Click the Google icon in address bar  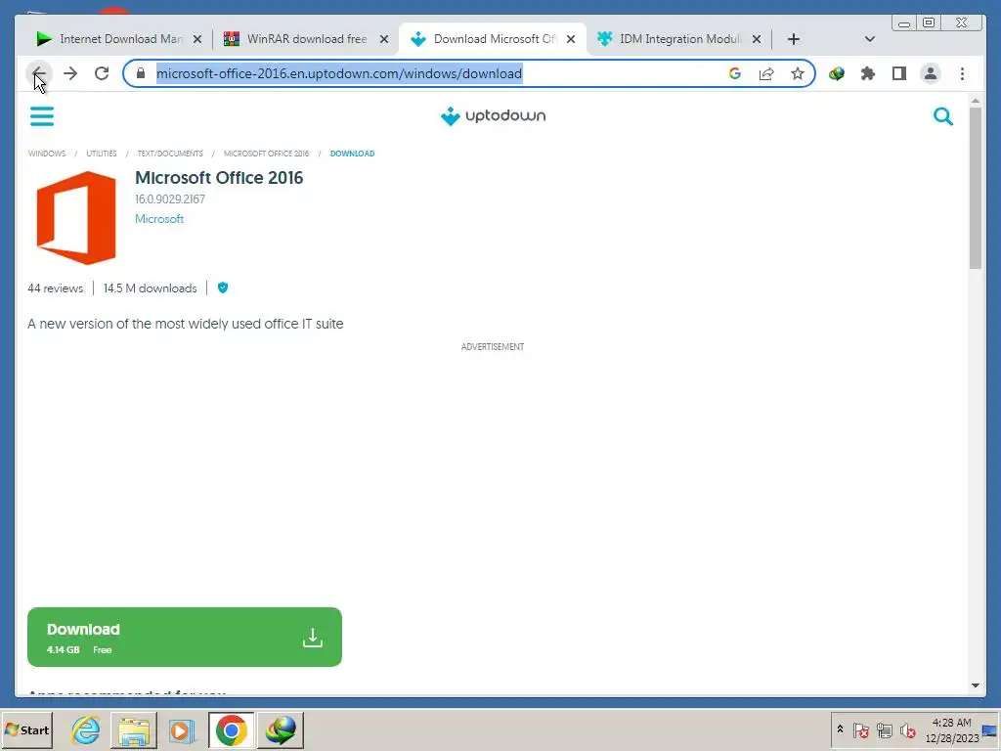click(735, 73)
